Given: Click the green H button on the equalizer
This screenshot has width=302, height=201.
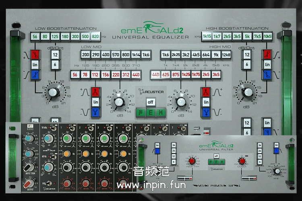Looking at the screenshot, I should [161, 113].
